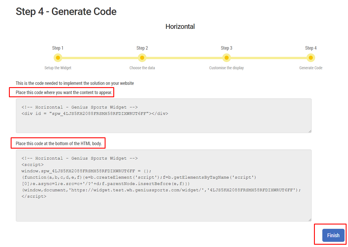This screenshot has height=247, width=348.
Task: Click the 'Step 4 - Generate Code' heading
Action: (66, 12)
